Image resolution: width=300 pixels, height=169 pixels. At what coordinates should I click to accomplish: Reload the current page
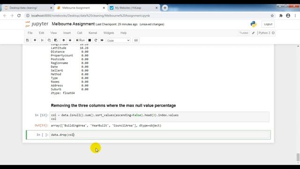click(x=19, y=15)
